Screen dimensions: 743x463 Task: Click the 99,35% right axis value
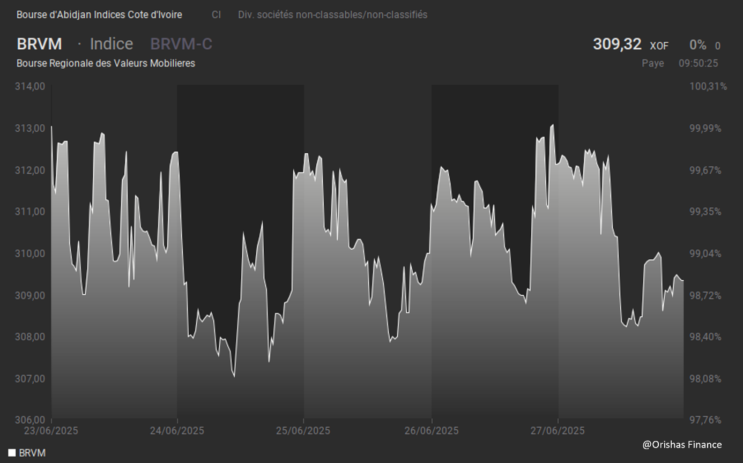pos(705,212)
